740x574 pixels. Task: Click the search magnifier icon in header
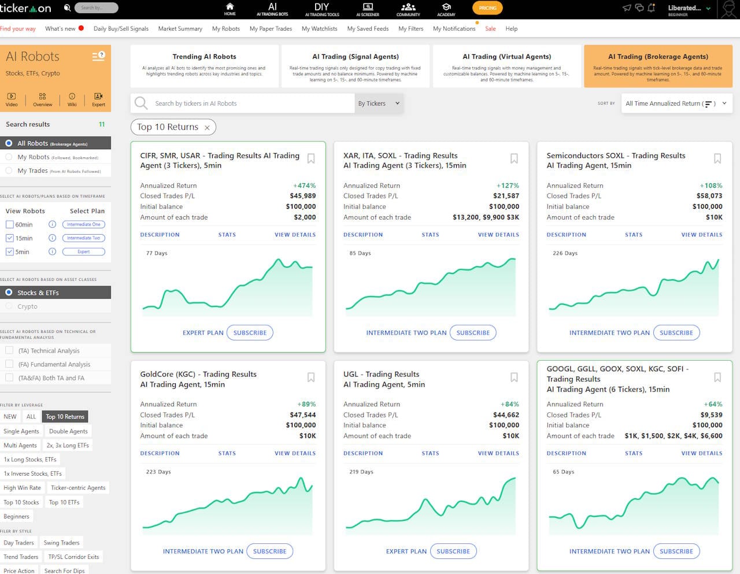point(68,8)
